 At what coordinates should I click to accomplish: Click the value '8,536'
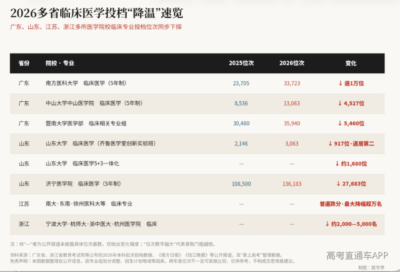pos(241,103)
